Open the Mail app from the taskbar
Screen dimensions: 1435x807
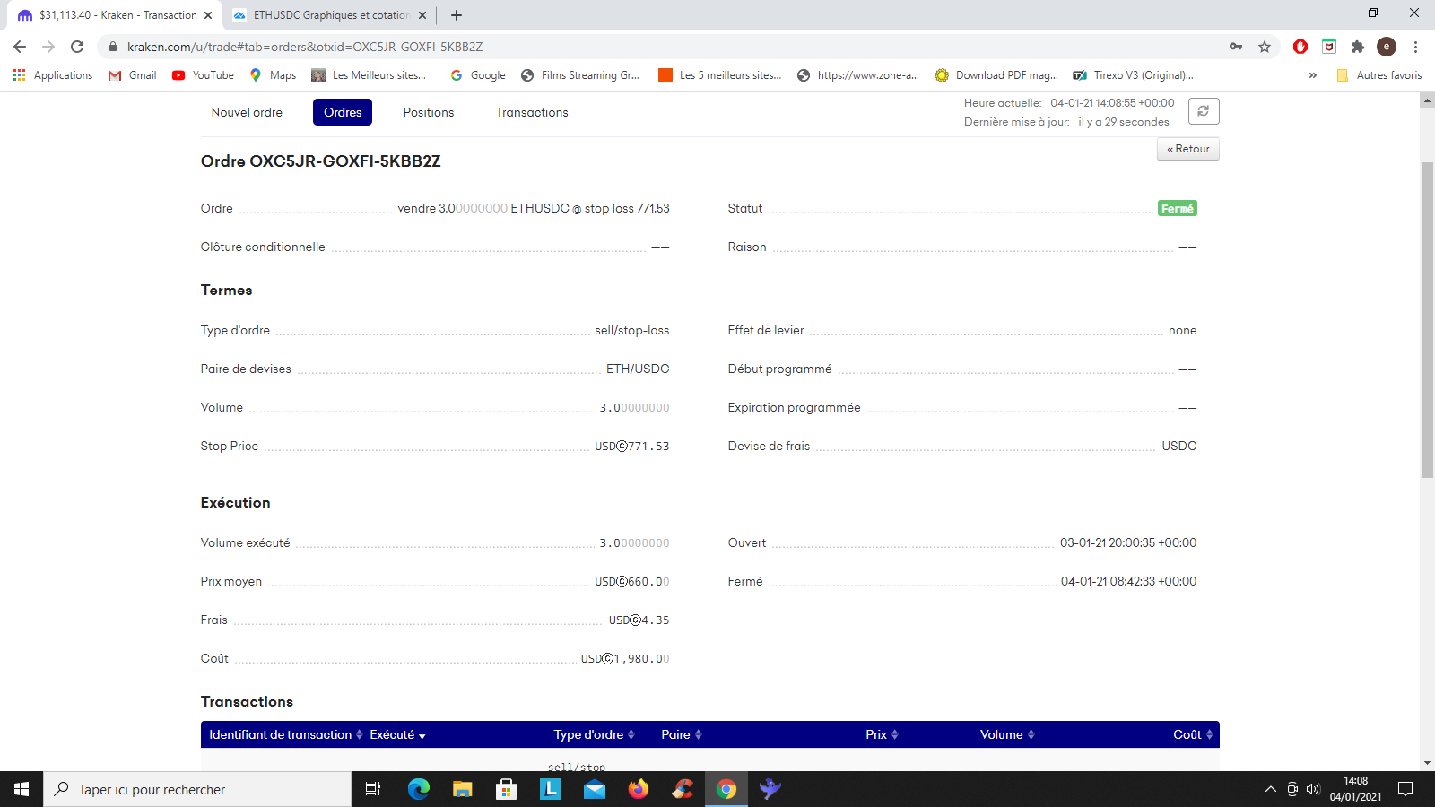point(595,789)
